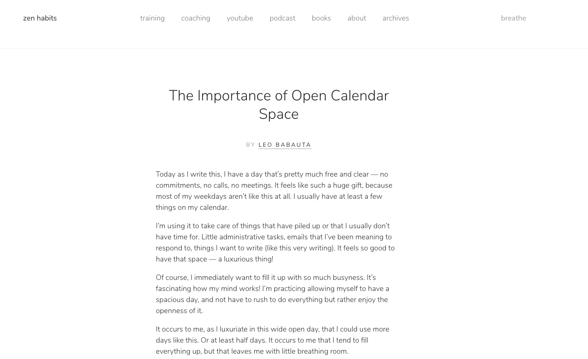Open the breathe link
This screenshot has height=359, width=588.
tap(513, 18)
